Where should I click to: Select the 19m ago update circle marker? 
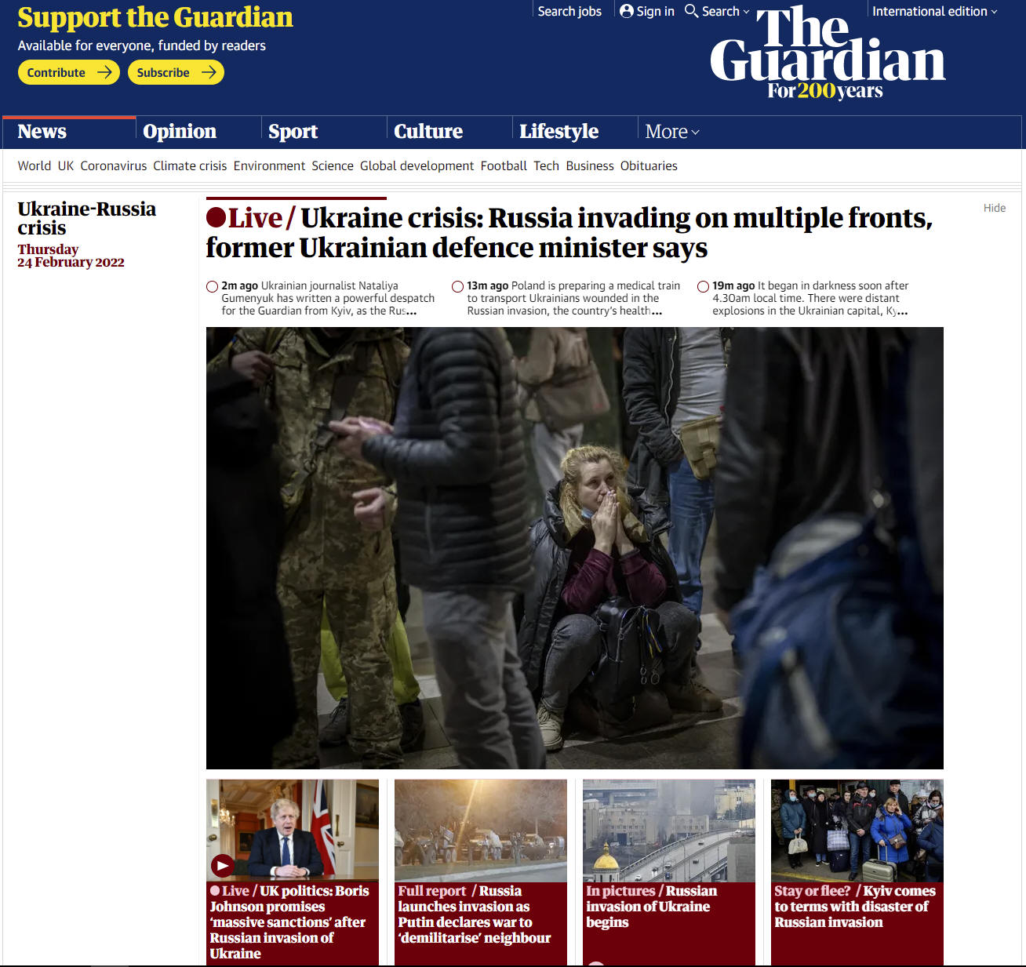pyautogui.click(x=703, y=286)
